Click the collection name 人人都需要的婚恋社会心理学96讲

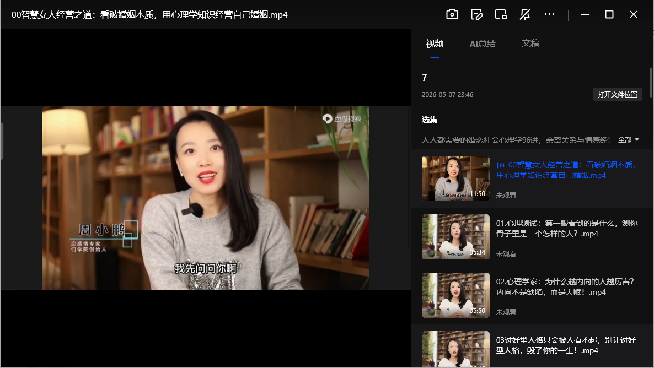click(516, 139)
